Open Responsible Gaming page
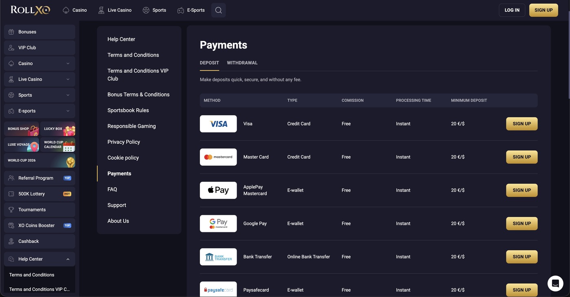 coord(132,126)
